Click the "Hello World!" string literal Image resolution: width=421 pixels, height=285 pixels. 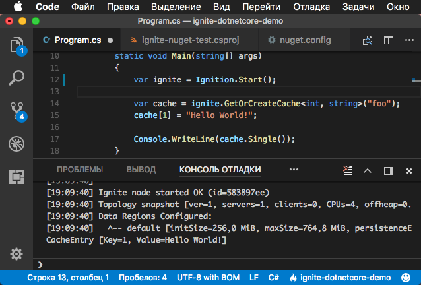(x=219, y=115)
